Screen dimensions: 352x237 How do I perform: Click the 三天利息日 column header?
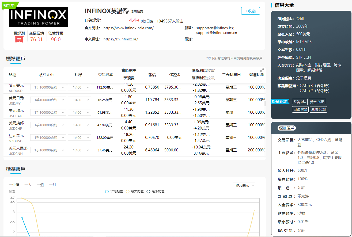click(x=231, y=75)
